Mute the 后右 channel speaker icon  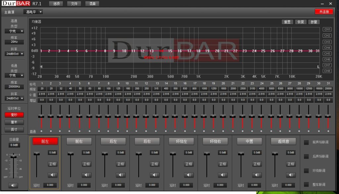pyautogui.click(x=155, y=175)
